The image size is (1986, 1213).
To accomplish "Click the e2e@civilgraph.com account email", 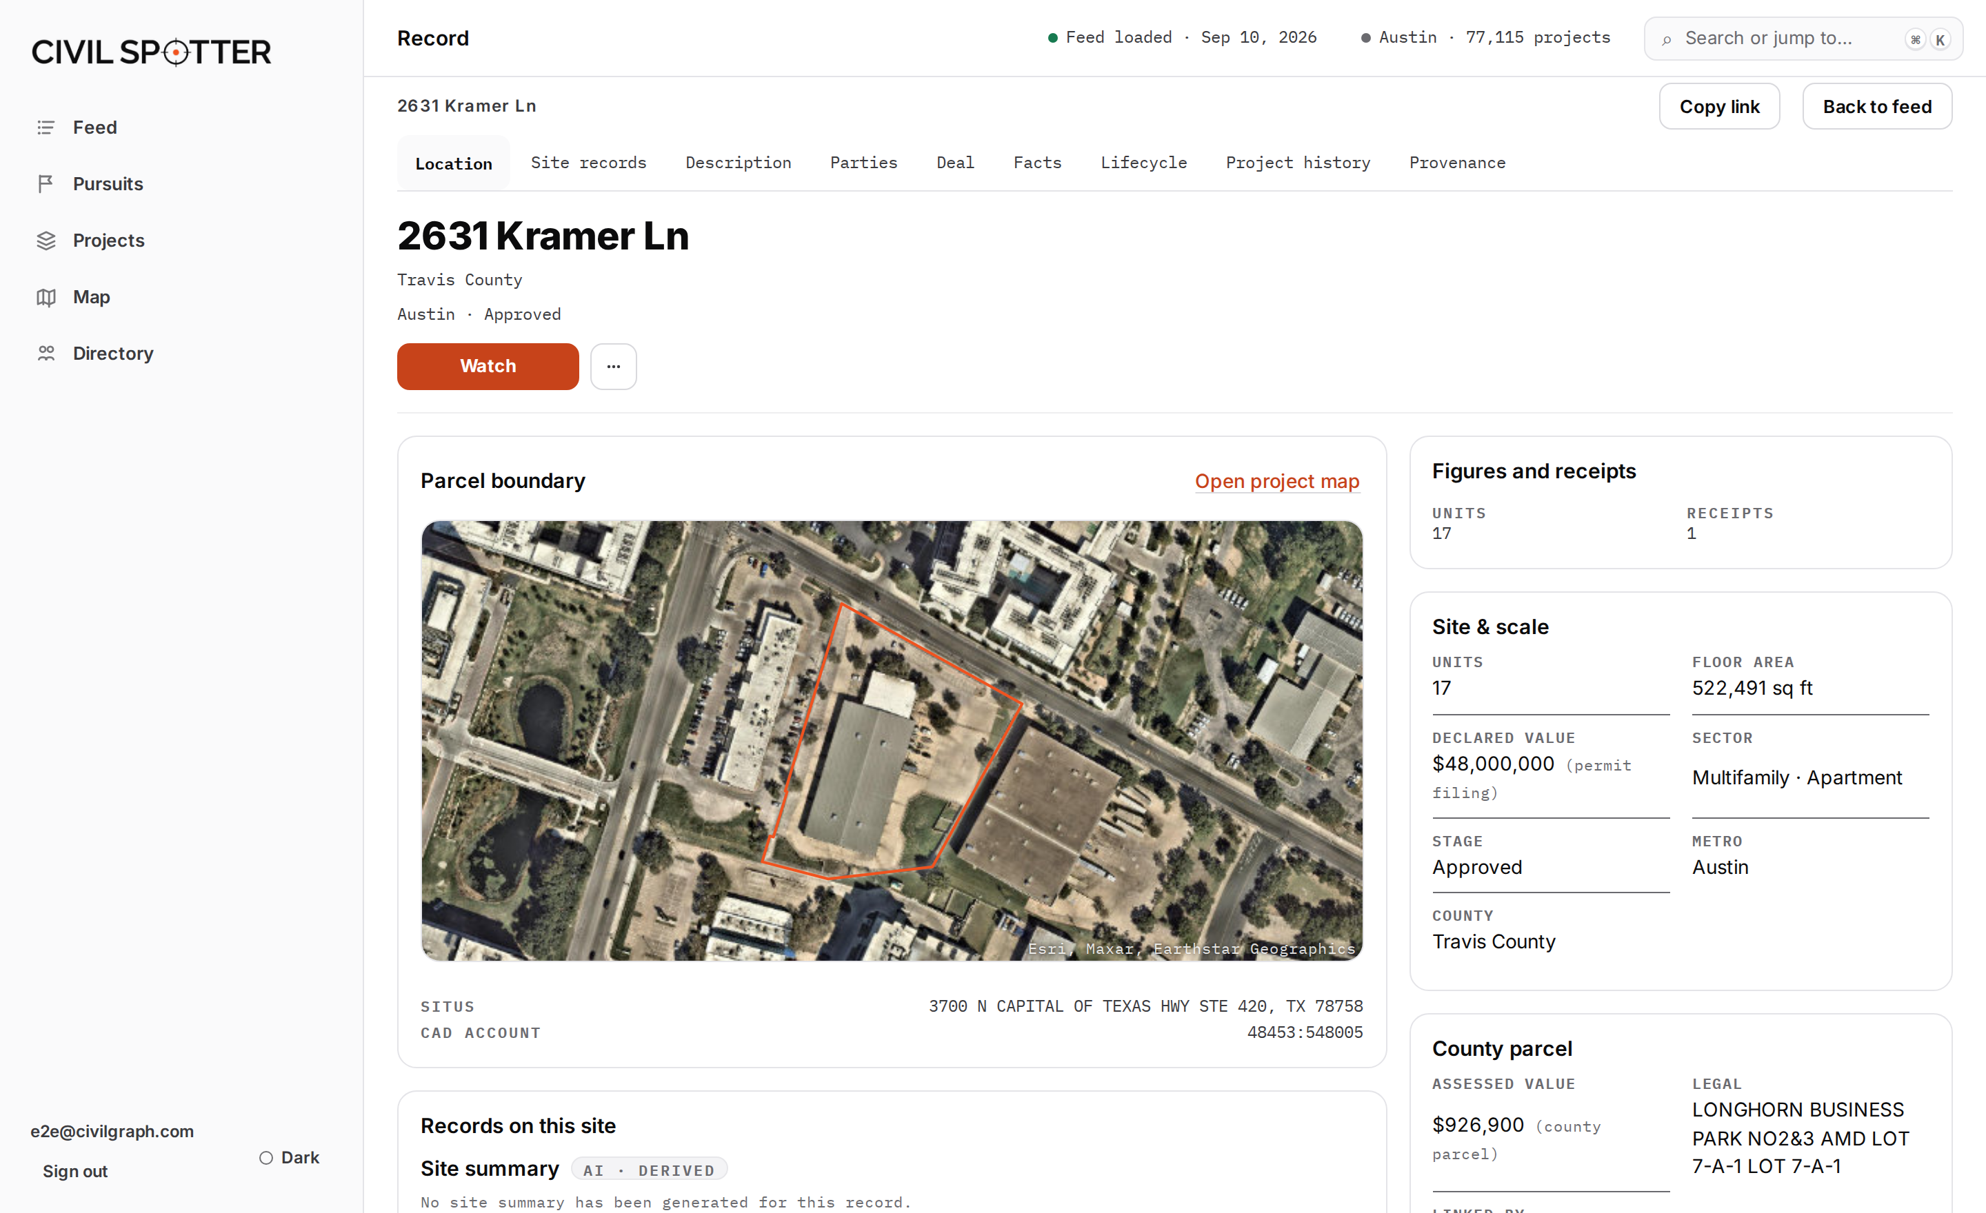I will [112, 1131].
